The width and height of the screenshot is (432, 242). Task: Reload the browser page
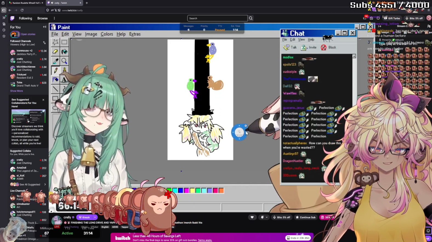click(22, 10)
